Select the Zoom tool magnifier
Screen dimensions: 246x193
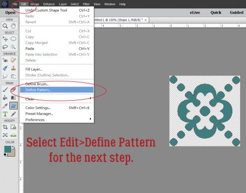[x=5, y=26]
